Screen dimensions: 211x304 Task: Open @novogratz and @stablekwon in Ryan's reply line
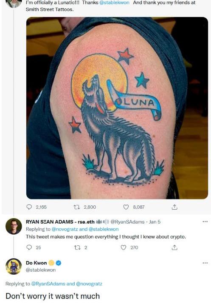tap(85, 229)
